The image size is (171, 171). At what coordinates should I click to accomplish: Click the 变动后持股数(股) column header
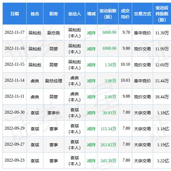pos(162,14)
